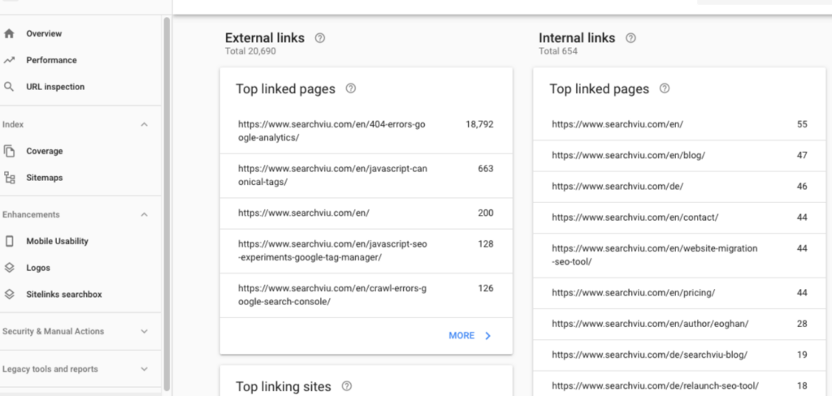The width and height of the screenshot is (832, 396).
Task: Collapse the Enhancements section
Action: [145, 215]
